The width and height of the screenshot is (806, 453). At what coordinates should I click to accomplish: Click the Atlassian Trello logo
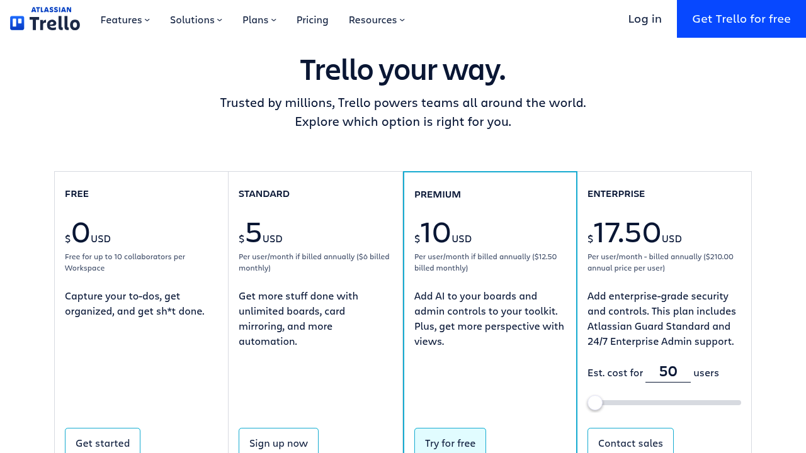(45, 19)
